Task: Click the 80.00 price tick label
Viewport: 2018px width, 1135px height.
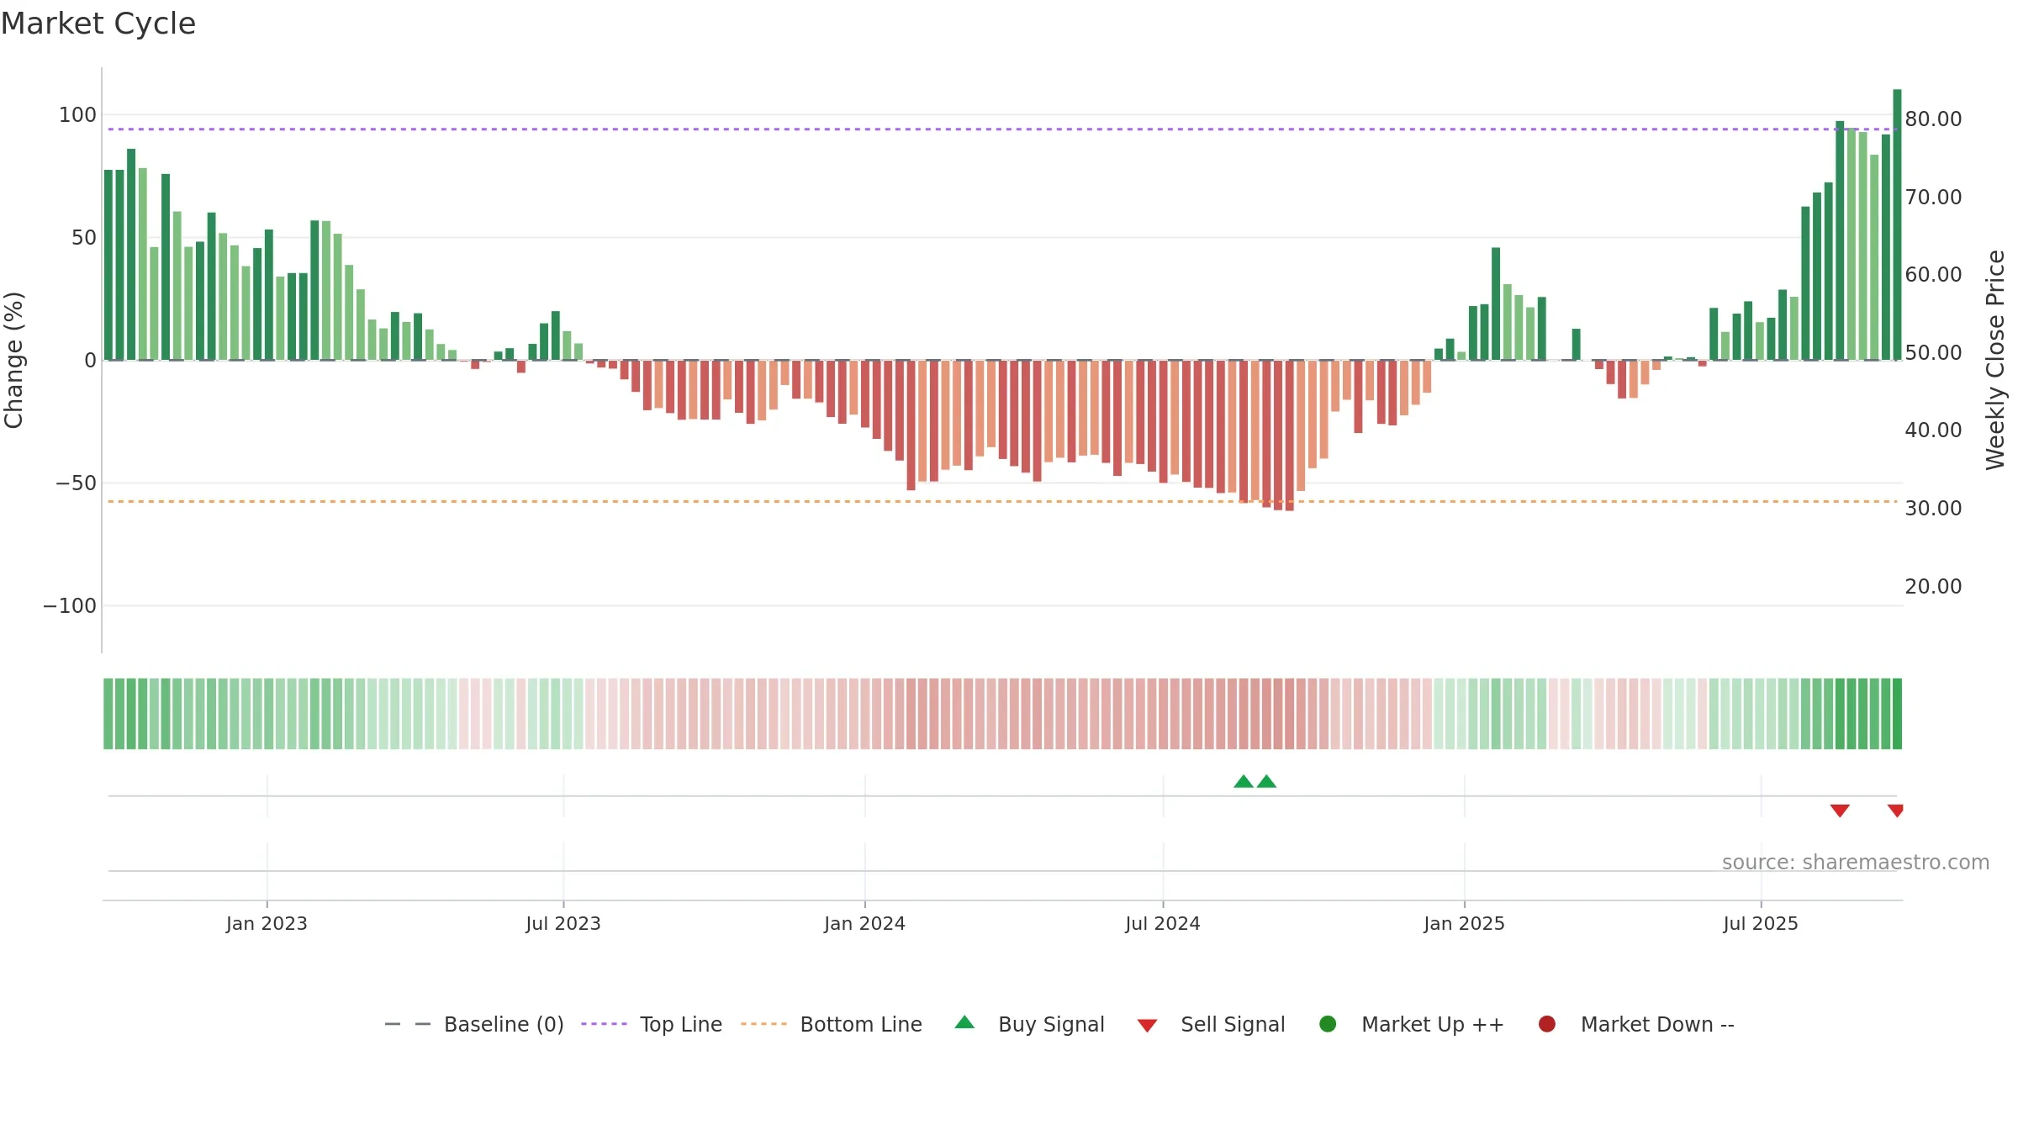Action: click(x=1933, y=119)
